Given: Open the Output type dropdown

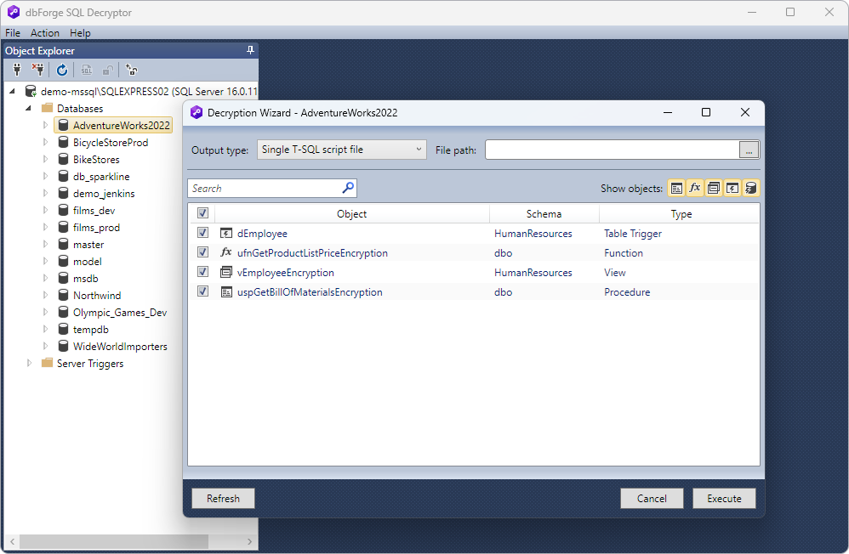Looking at the screenshot, I should (x=342, y=150).
